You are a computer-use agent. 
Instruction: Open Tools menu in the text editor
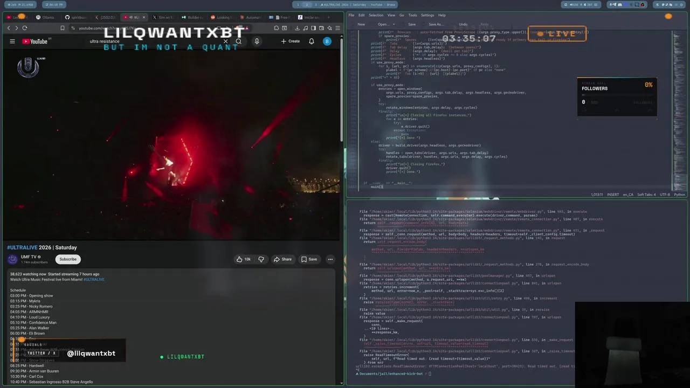click(x=412, y=15)
